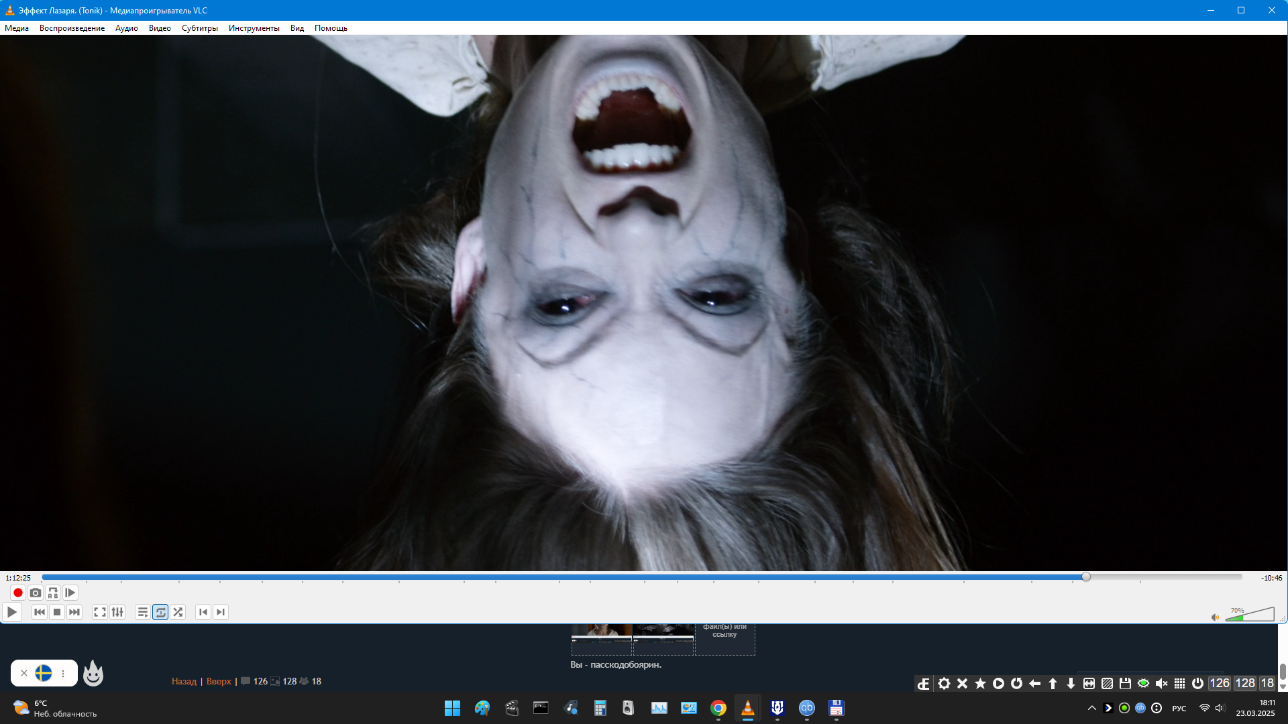
Task: Click the Play button in VLC
Action: click(x=12, y=612)
